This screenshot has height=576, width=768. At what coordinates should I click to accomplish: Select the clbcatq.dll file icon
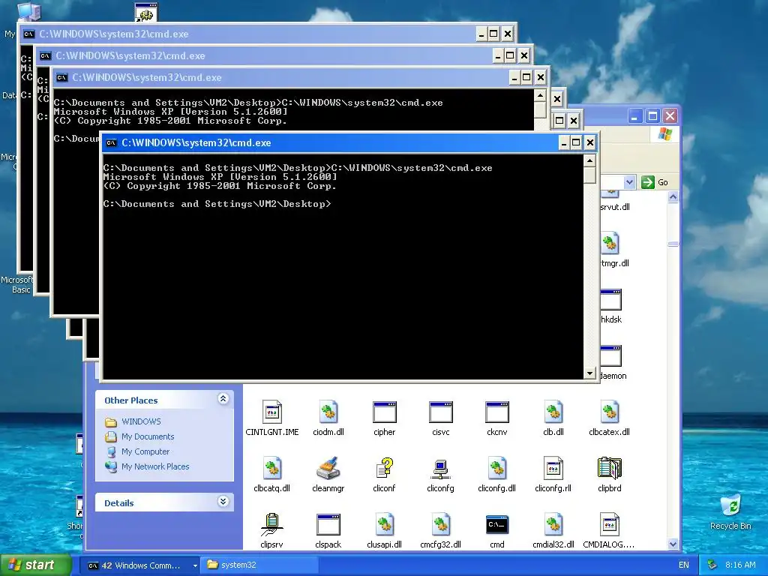click(x=271, y=468)
